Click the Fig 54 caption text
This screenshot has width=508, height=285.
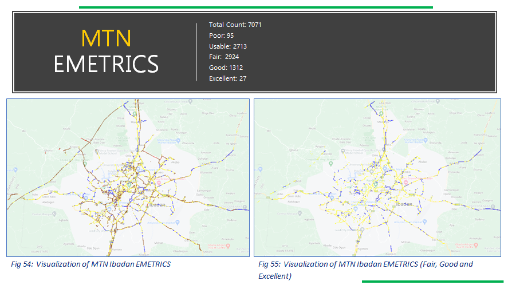click(90, 264)
